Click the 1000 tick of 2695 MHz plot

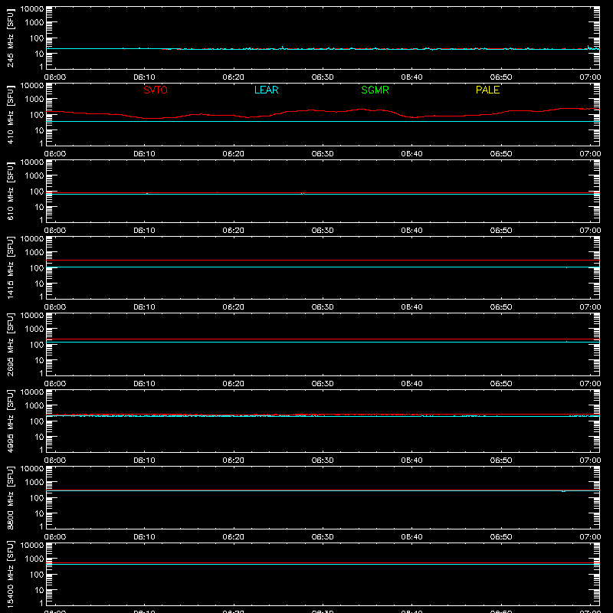34,329
